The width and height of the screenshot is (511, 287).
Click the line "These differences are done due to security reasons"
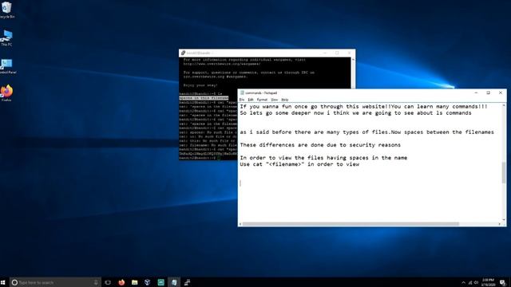pyautogui.click(x=320, y=145)
